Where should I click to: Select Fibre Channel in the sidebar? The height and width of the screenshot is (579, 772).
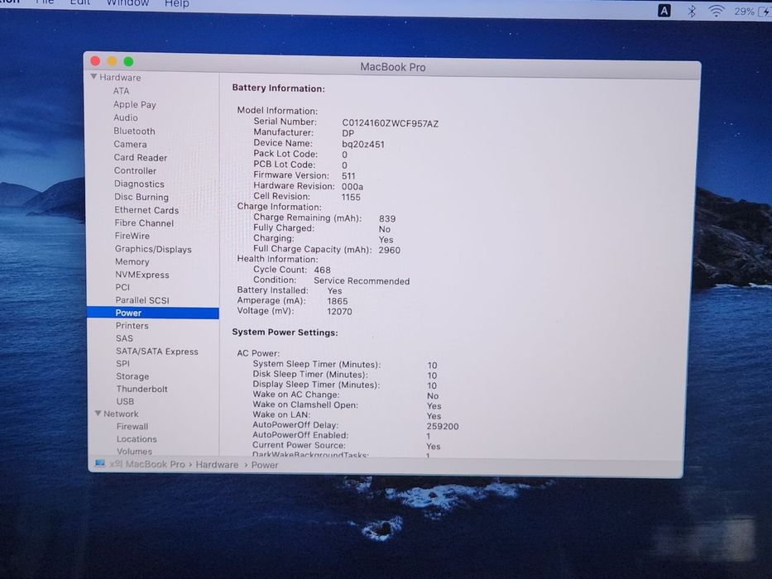144,223
